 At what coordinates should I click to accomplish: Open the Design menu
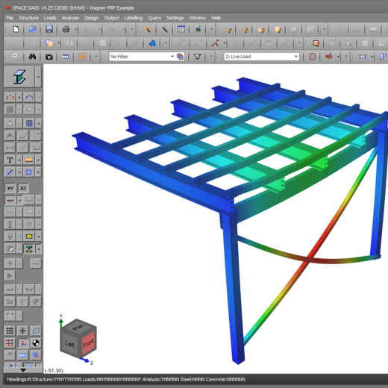[91, 18]
